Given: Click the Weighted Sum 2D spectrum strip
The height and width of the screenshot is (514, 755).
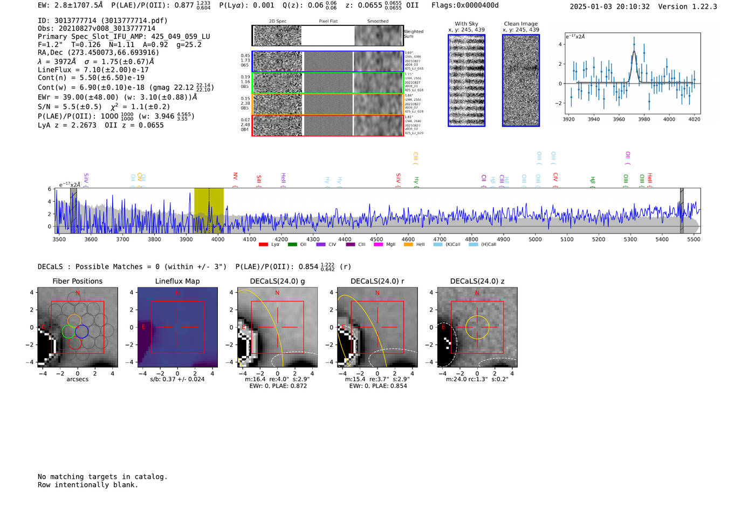Looking at the screenshot, I should tap(328, 36).
